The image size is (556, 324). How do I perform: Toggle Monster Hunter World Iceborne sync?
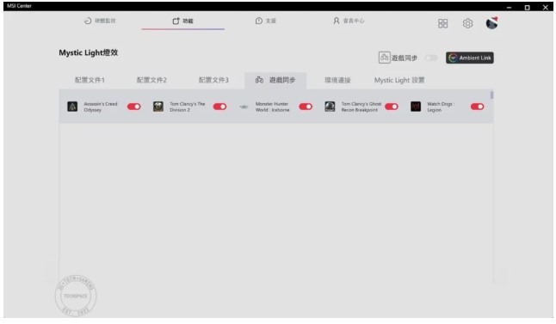[x=306, y=107]
